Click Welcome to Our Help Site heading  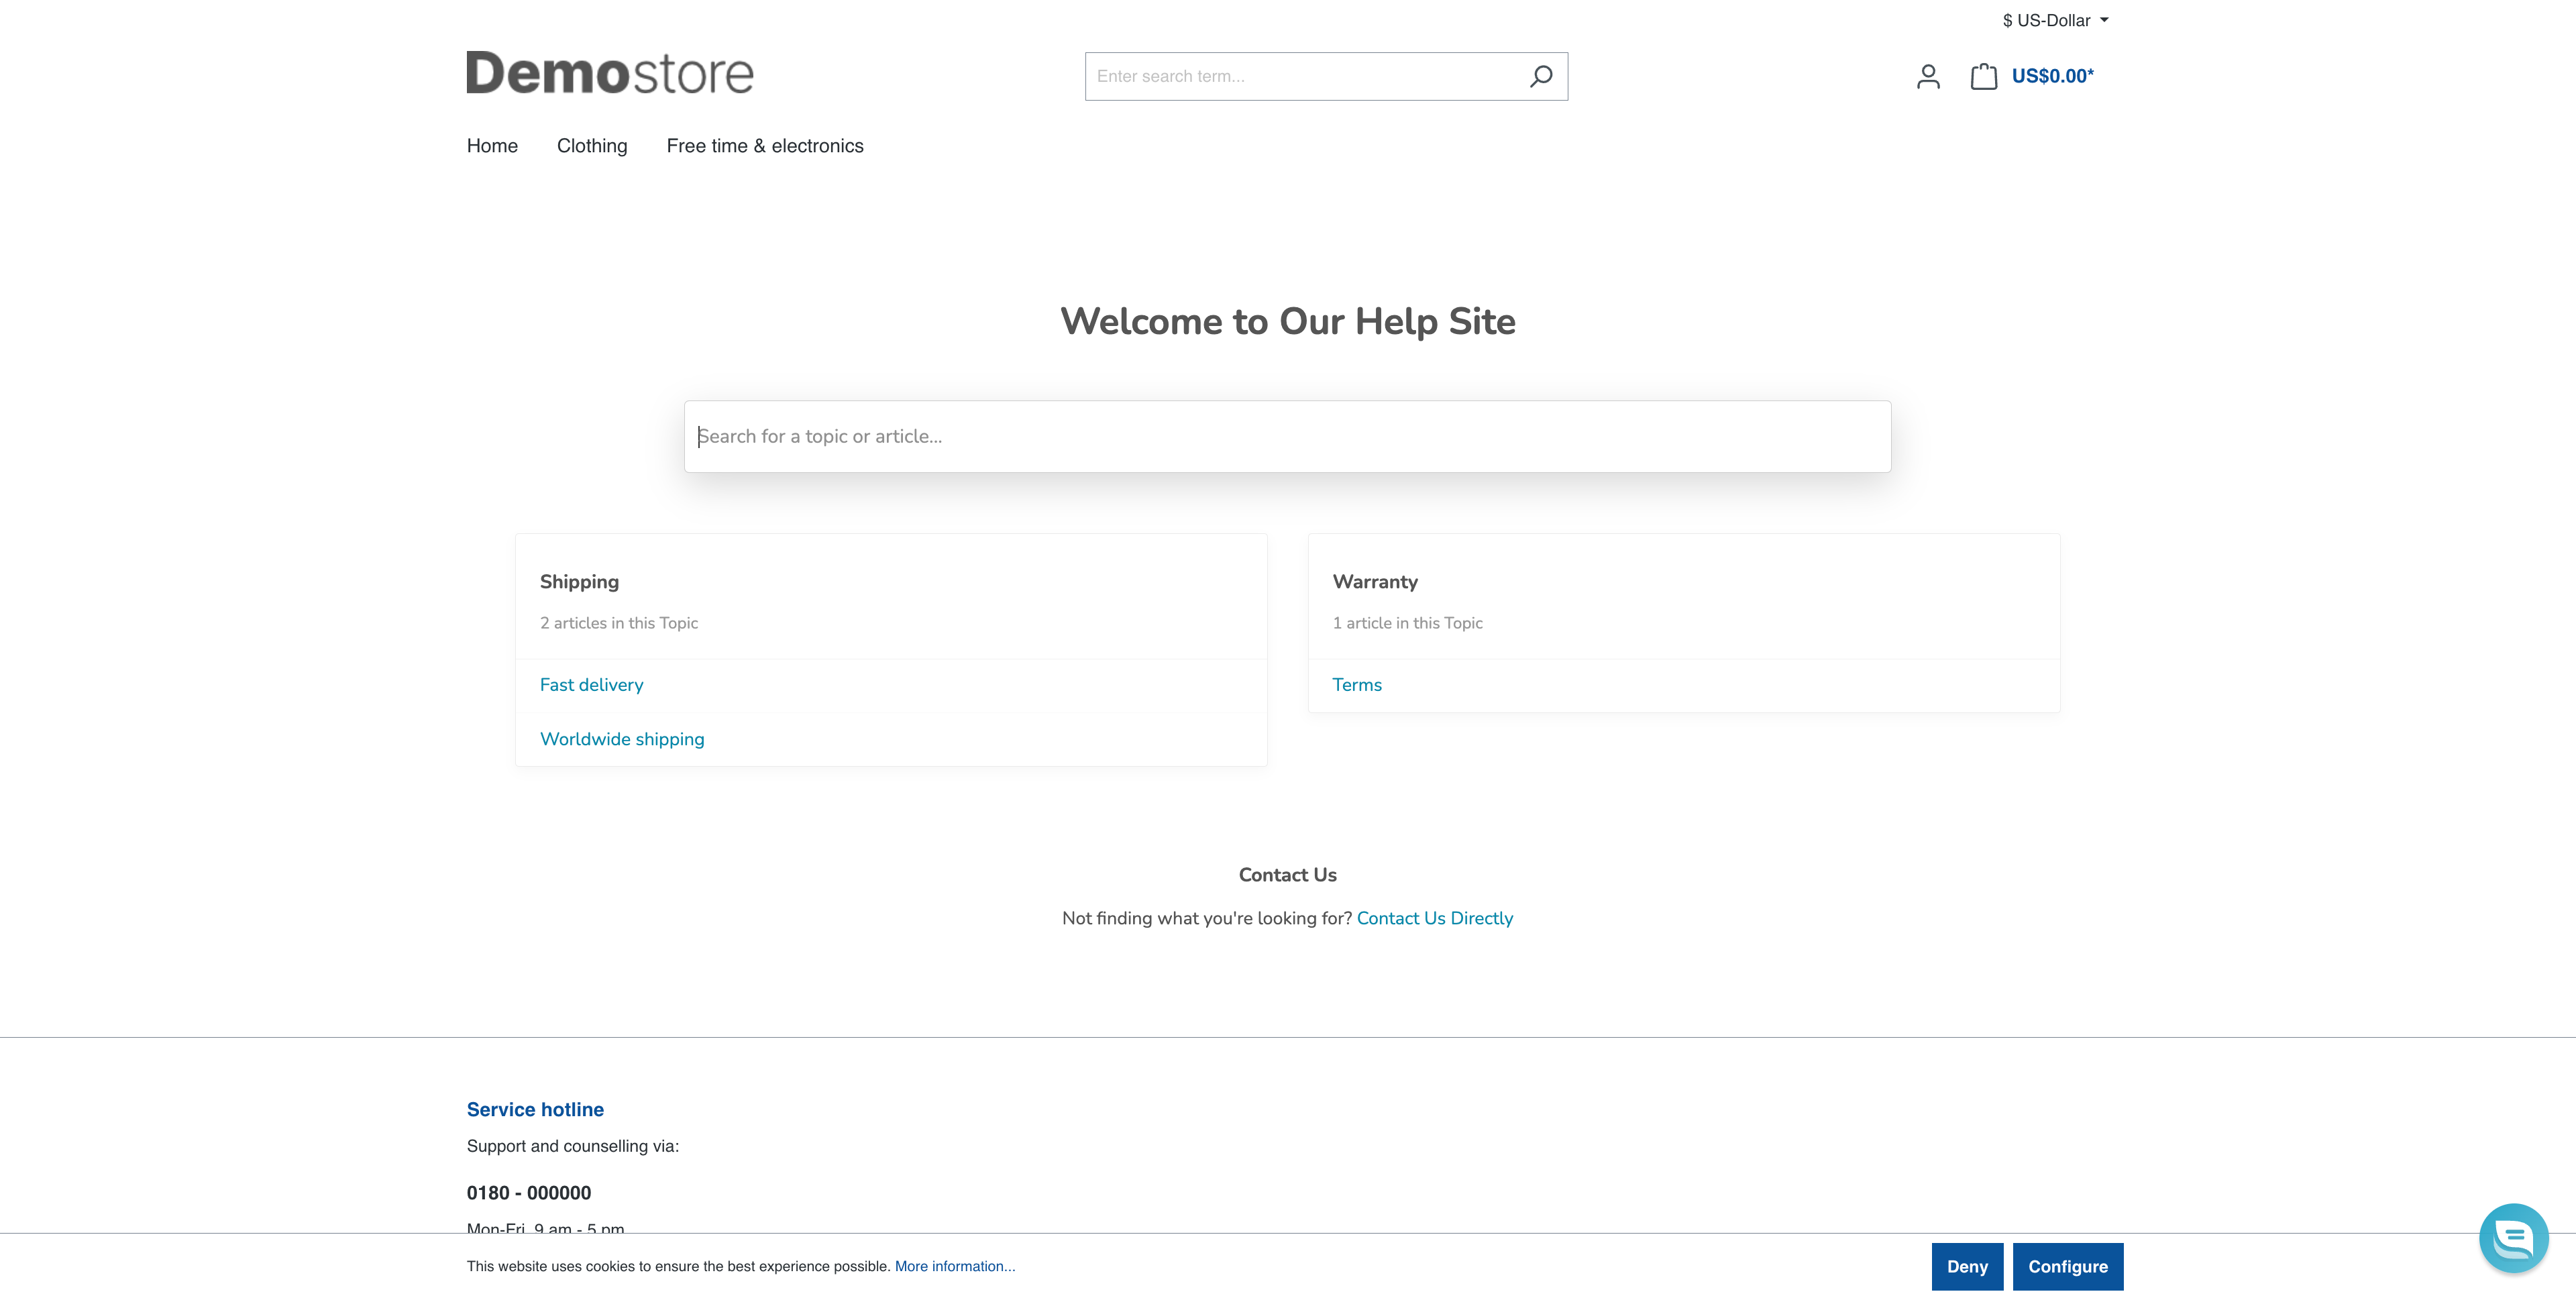pyautogui.click(x=1287, y=321)
